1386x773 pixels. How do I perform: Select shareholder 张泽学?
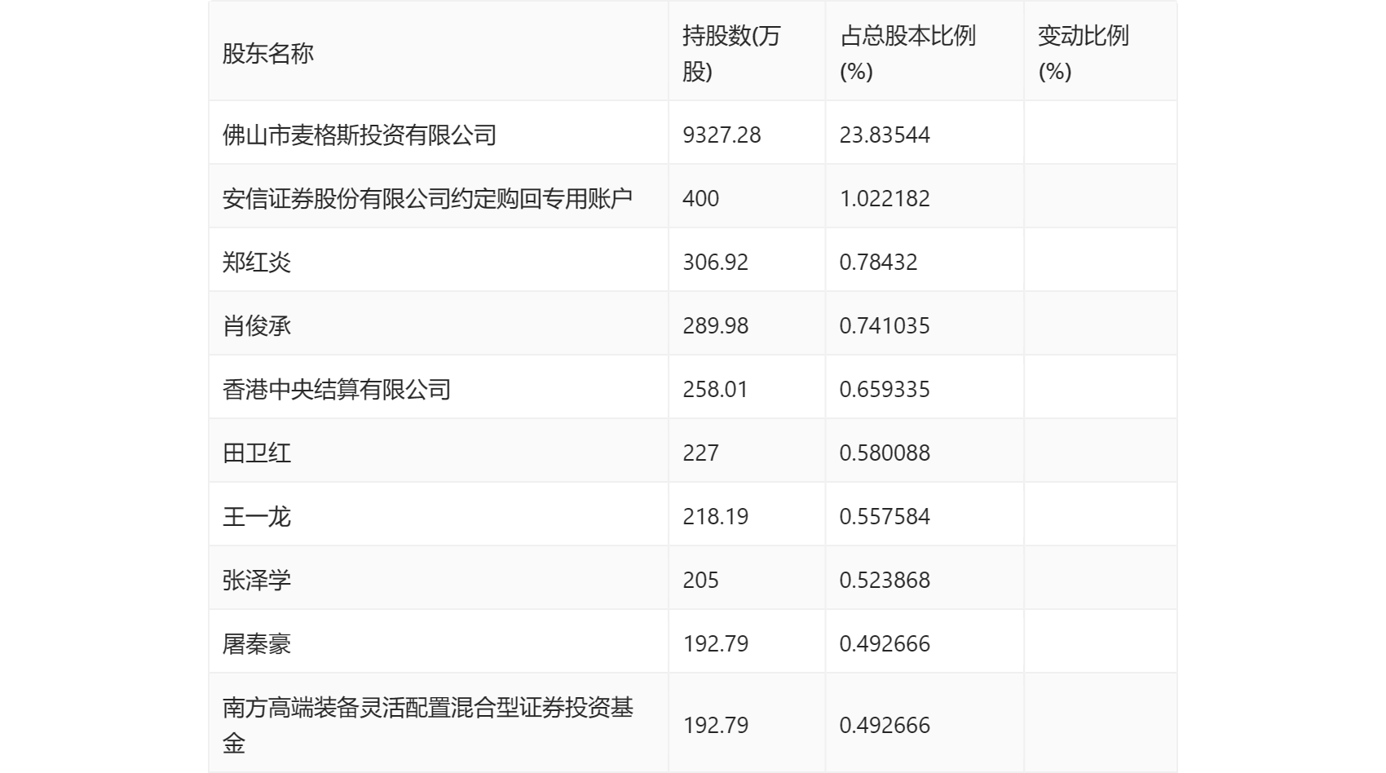click(x=257, y=580)
